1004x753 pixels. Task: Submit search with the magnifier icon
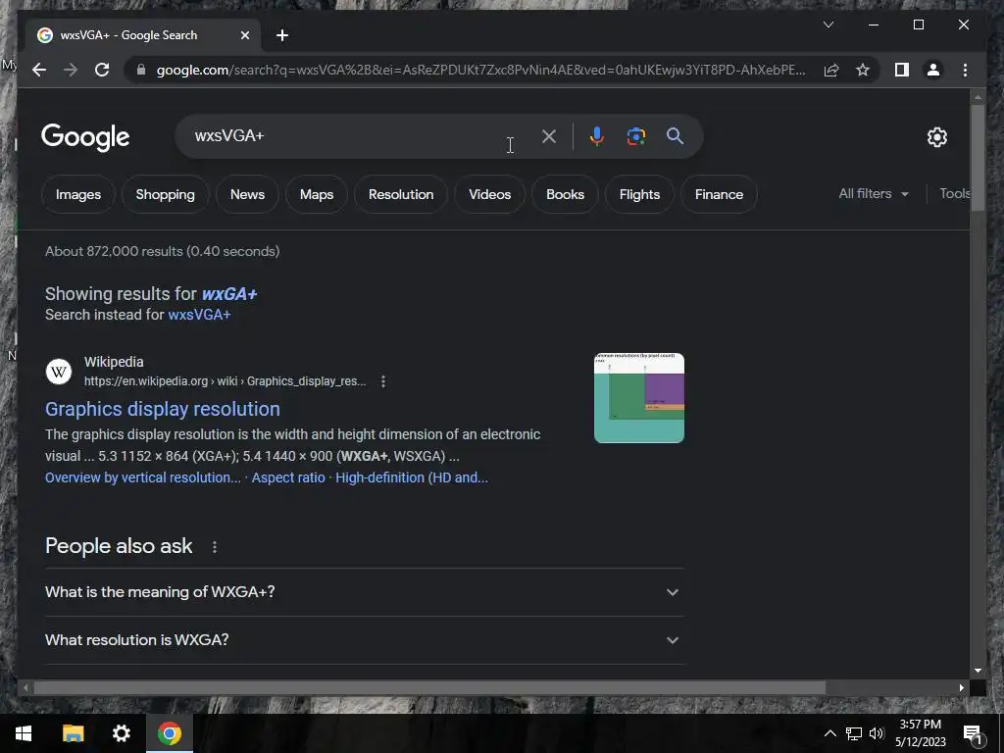pos(675,135)
